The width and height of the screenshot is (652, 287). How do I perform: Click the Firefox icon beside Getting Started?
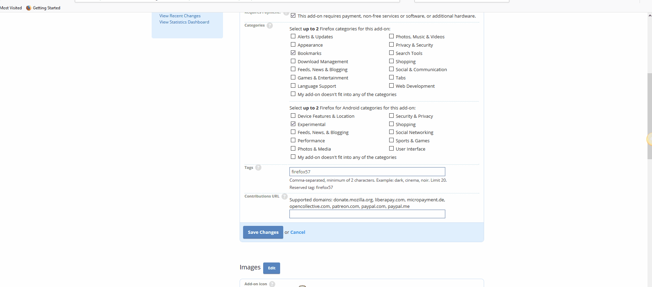pos(28,8)
